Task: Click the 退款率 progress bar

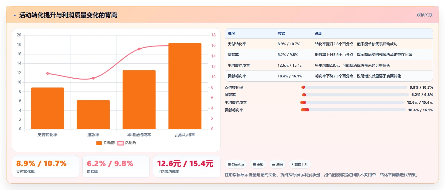Action: pyautogui.click(x=356, y=95)
